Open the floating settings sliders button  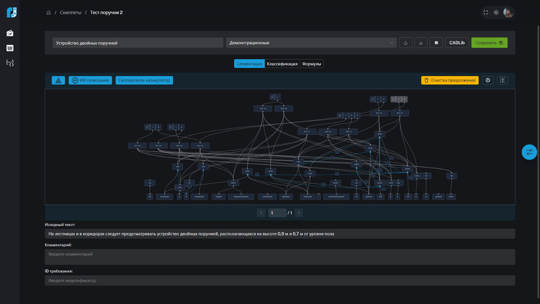click(529, 152)
